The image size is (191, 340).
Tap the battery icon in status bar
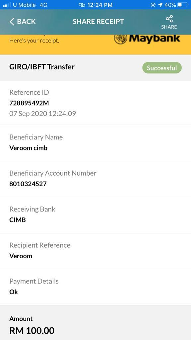click(x=183, y=5)
